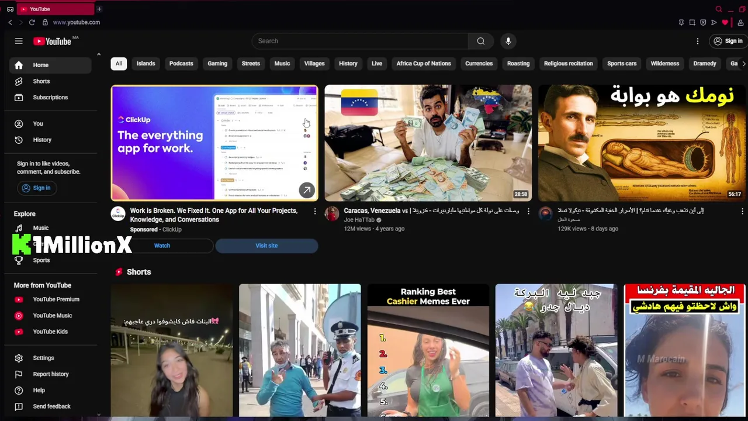The width and height of the screenshot is (748, 421).
Task: Open History in sidebar
Action: pyautogui.click(x=50, y=140)
